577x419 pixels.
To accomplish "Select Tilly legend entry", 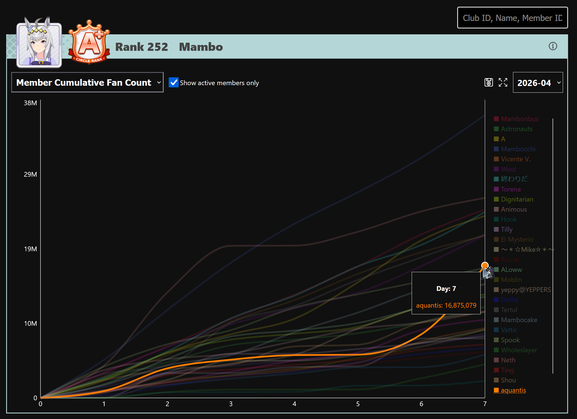I will click(506, 229).
